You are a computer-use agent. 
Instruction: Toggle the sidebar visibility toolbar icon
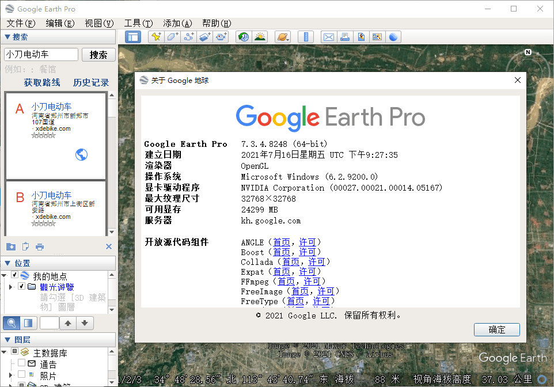click(x=133, y=37)
